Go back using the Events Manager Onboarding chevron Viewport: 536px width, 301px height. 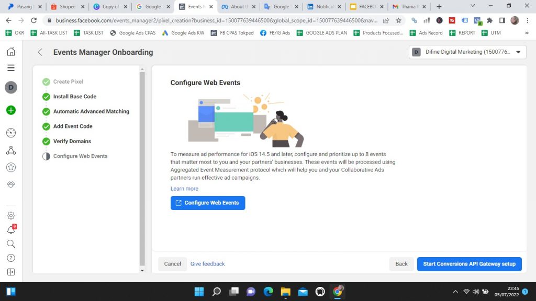coord(40,52)
